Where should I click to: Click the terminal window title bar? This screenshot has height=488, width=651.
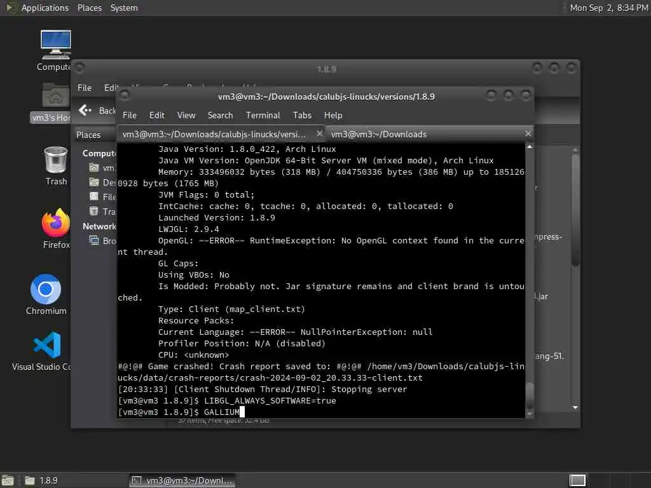click(326, 97)
